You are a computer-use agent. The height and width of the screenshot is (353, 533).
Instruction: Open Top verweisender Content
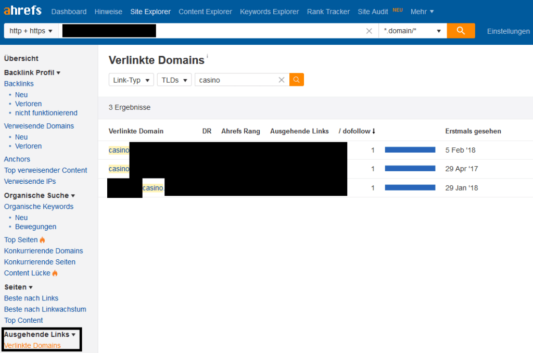46,170
